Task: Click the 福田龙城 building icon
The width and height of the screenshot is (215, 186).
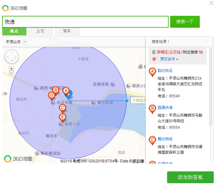Action: coord(93,103)
